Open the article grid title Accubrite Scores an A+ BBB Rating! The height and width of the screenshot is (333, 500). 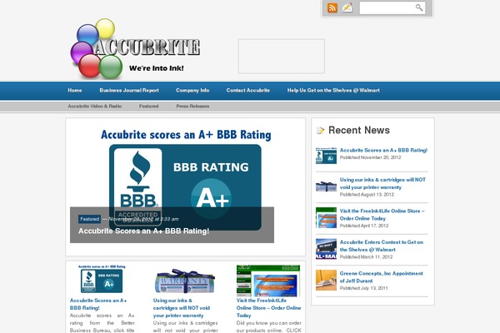click(x=98, y=305)
